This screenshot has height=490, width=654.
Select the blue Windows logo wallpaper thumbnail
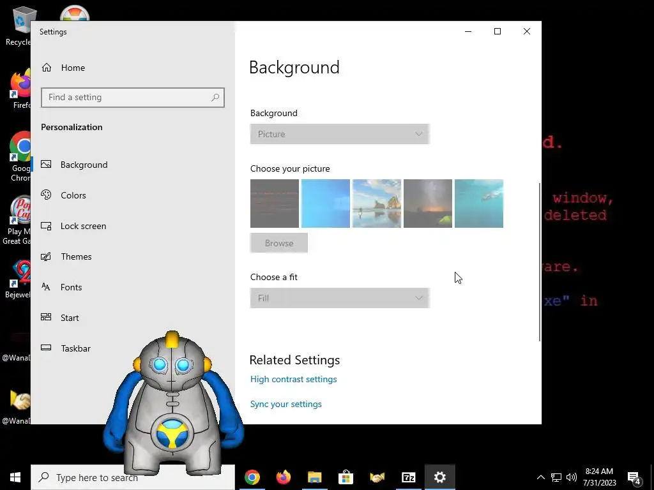[326, 204]
